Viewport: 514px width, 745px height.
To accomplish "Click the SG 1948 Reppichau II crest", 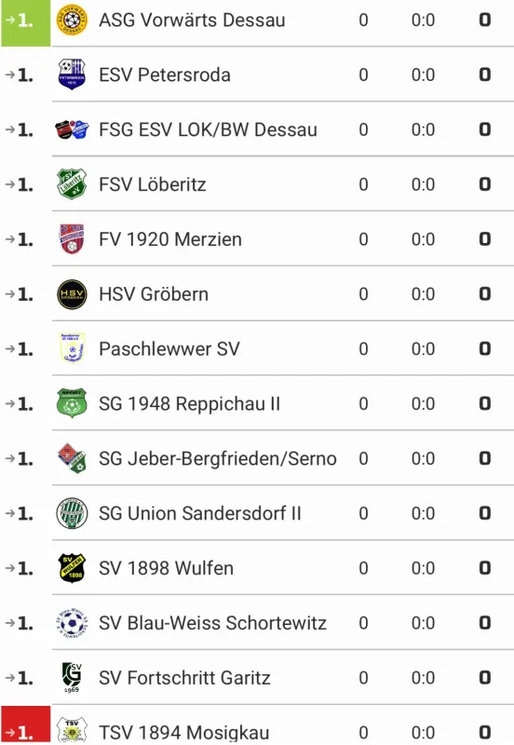I will (x=72, y=403).
